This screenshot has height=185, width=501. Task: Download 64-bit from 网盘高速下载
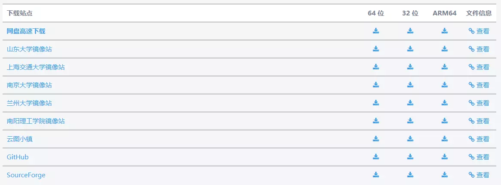376,31
